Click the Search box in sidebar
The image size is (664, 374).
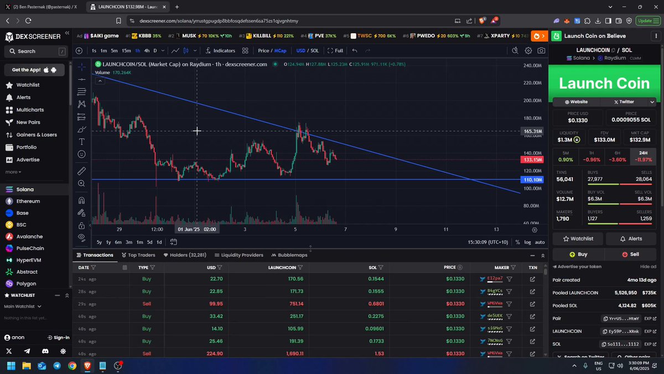tap(35, 51)
